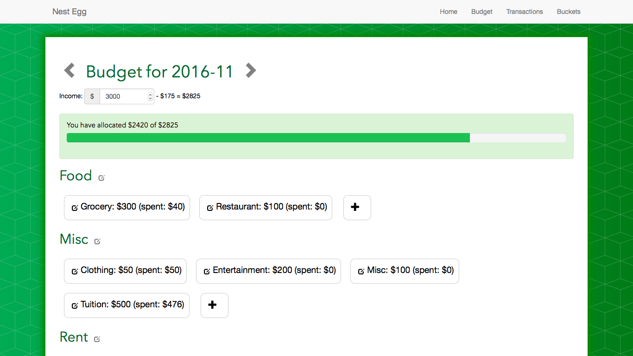Open the Buckets page

point(569,12)
